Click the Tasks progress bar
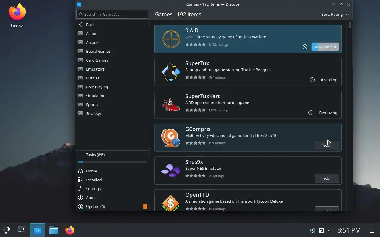Image resolution: width=380 pixels, height=237 pixels. pos(112,162)
